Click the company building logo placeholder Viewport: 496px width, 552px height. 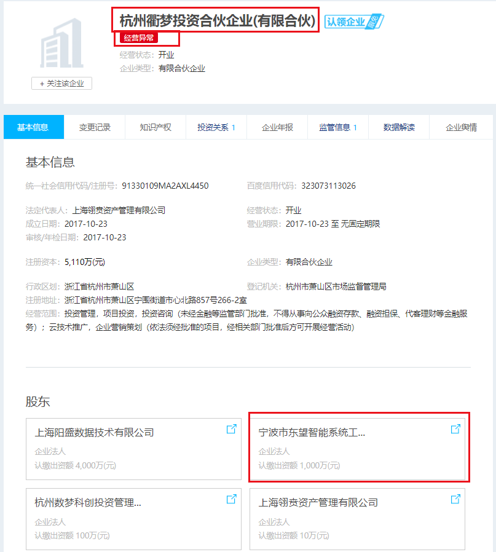(x=61, y=43)
